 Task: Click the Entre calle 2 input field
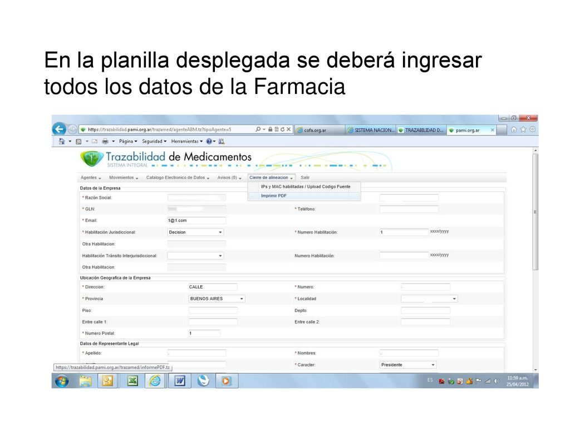[x=425, y=322]
